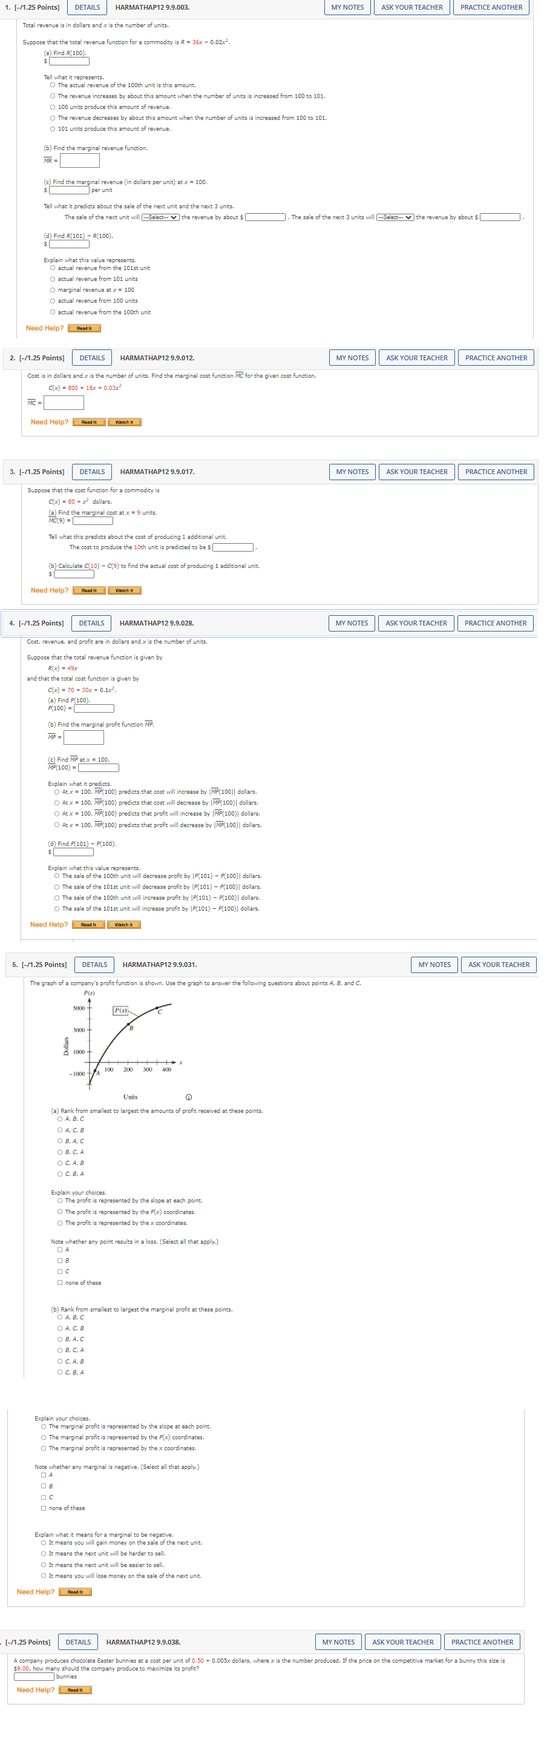Expand DETAILS for question 1 (9.9.003)
The image size is (547, 1739).
tap(87, 7)
